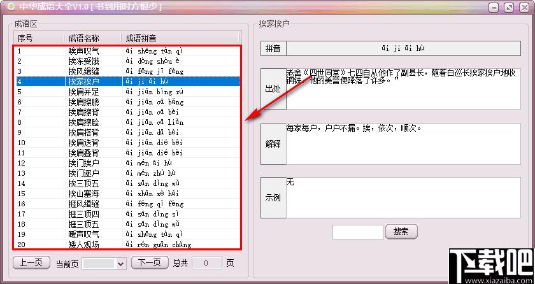This screenshot has width=535, height=284.
Task: Open the 当前页 page dropdown
Action: (104, 264)
